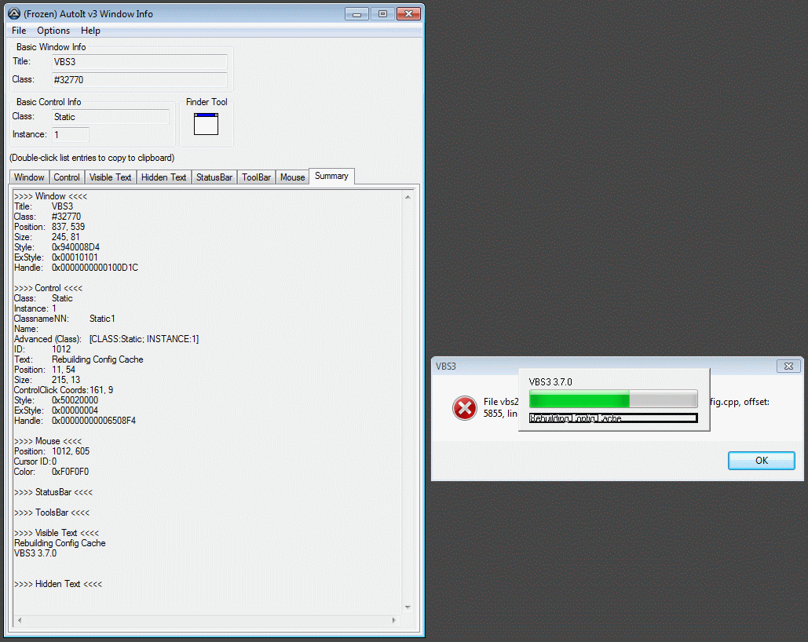The image size is (808, 642).
Task: Click the 'ExStyle: 0x00000004' line
Action: 57,410
